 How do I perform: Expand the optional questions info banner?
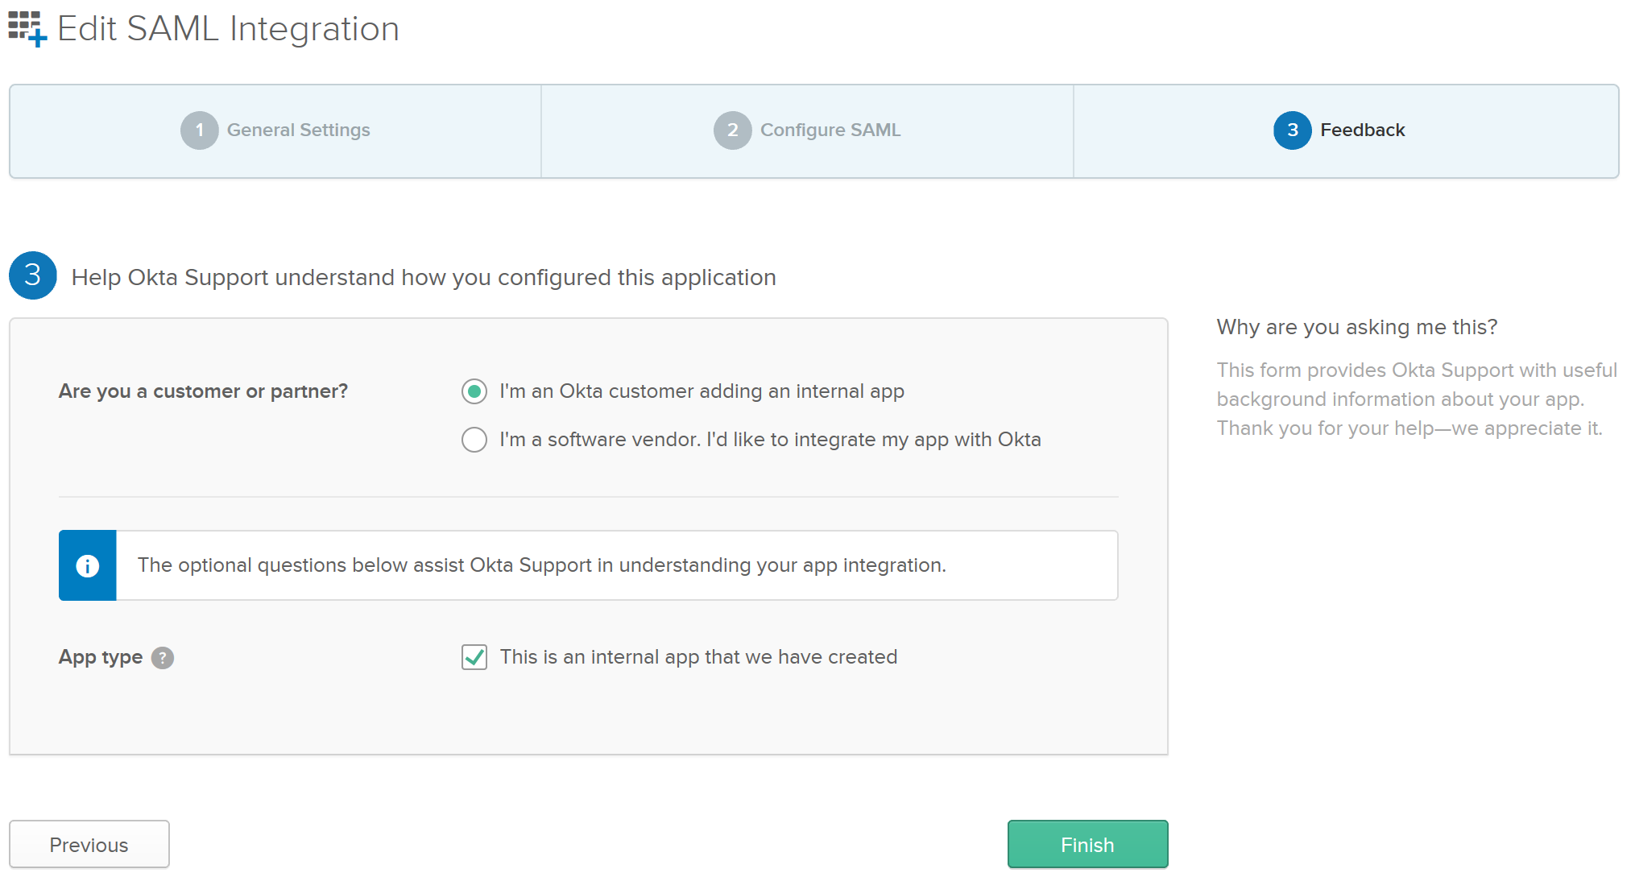pyautogui.click(x=85, y=565)
